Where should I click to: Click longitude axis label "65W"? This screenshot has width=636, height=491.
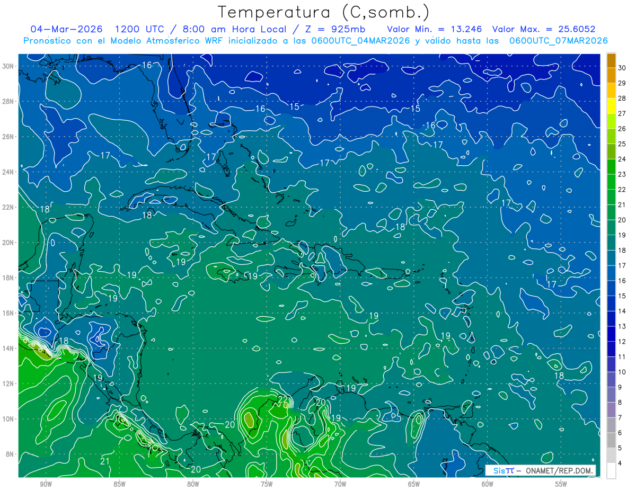414,484
